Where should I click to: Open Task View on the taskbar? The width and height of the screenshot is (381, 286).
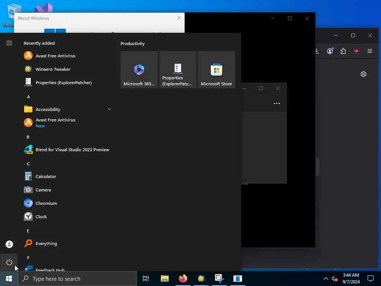point(146,279)
